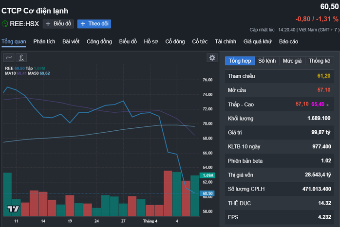Viewport: 340px width, 227px height.
Task: Click the 60.50 price axis label
Action: pyautogui.click(x=208, y=193)
